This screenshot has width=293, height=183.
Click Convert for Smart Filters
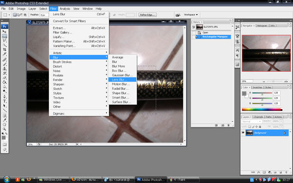79,21
